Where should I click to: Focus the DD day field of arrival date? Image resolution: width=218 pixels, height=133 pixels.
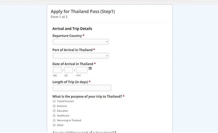pos(69,70)
